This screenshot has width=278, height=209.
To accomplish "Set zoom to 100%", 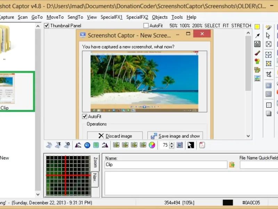I will coord(185,25).
